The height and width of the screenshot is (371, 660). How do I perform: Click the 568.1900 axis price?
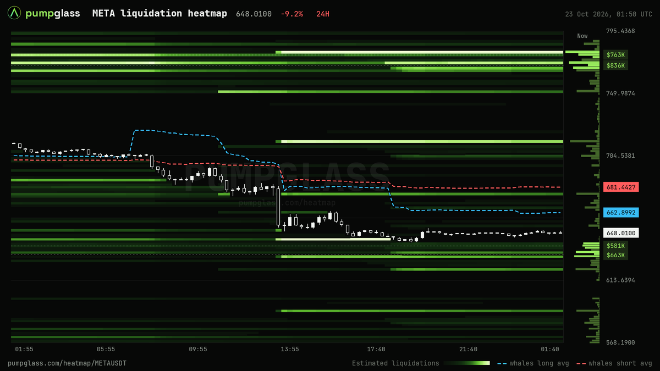(620, 342)
